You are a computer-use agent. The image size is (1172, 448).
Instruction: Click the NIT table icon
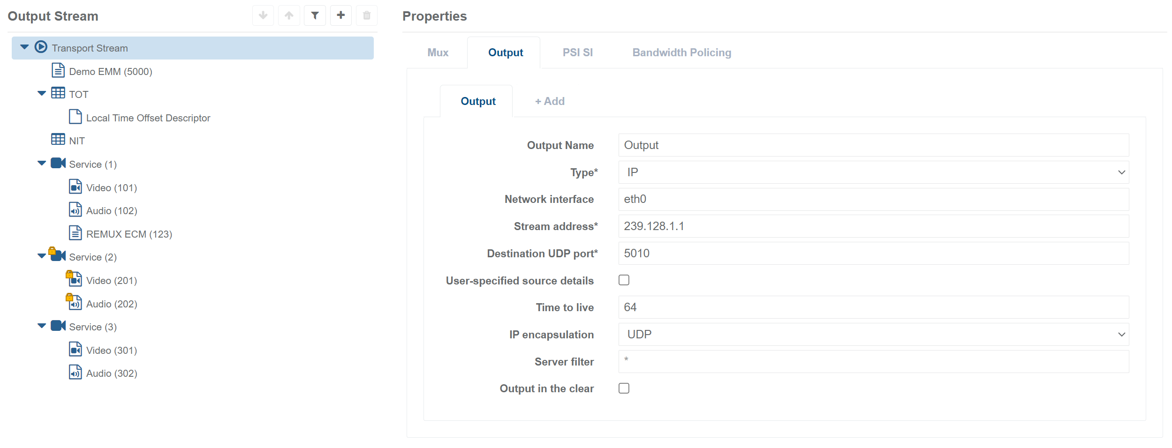58,140
